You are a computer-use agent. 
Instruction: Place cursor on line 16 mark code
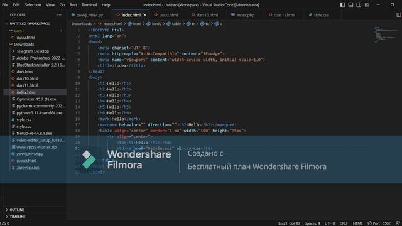(119, 119)
